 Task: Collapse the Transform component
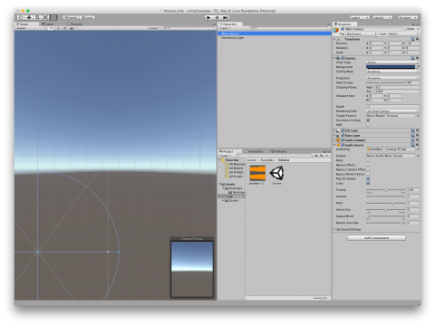[x=334, y=39]
